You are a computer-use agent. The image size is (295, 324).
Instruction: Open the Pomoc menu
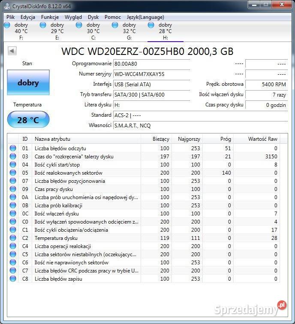click(113, 17)
